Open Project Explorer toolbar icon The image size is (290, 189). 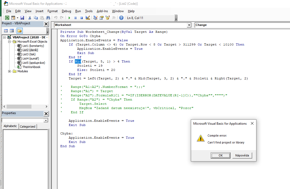95,18
